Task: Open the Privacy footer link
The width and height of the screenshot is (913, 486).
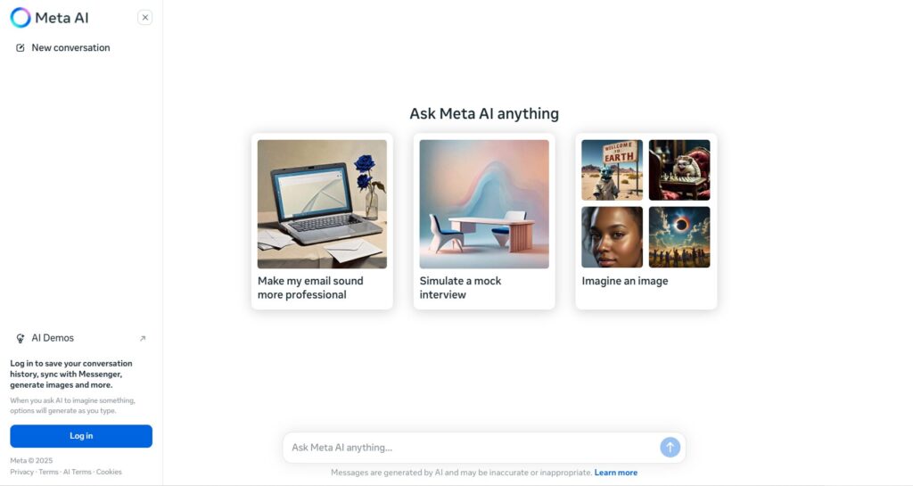Action: (21, 472)
